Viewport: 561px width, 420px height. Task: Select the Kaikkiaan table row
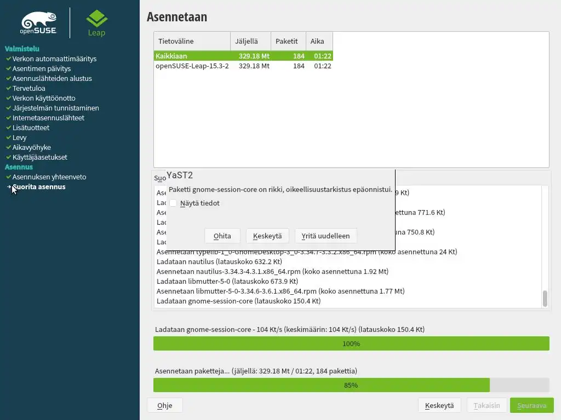click(x=243, y=56)
